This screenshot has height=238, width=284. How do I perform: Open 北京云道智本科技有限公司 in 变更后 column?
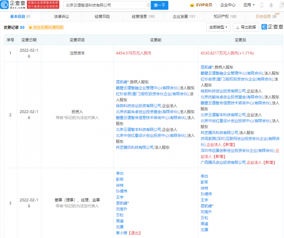click(223, 115)
